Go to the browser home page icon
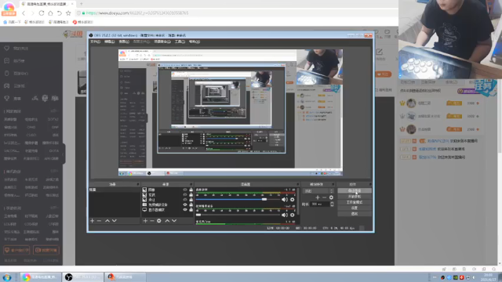502x282 pixels. pos(50,13)
